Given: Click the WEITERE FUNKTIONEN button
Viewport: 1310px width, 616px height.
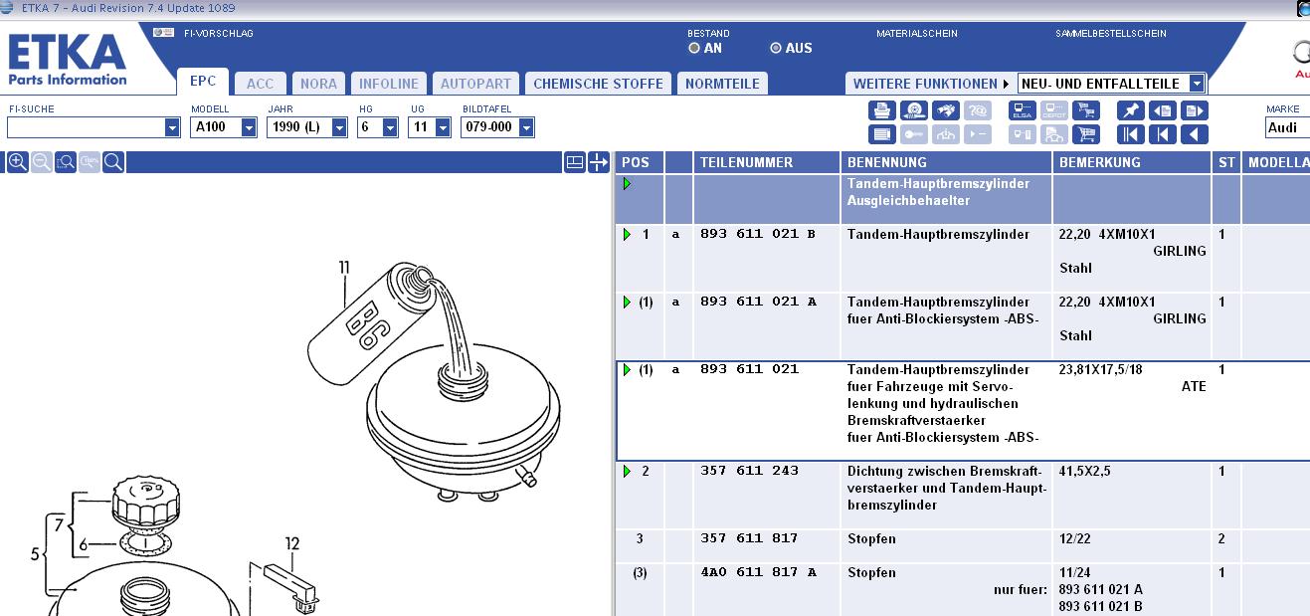Looking at the screenshot, I should (x=930, y=84).
